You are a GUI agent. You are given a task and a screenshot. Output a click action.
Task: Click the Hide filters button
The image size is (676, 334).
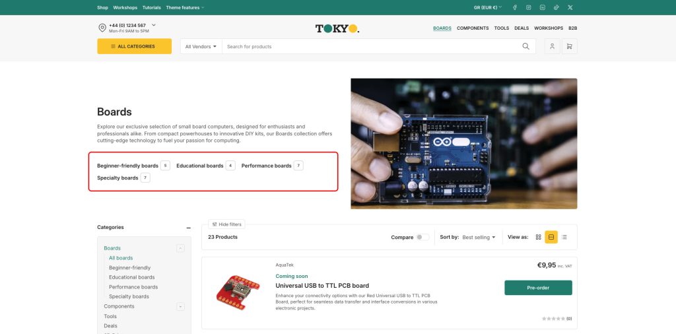227,224
